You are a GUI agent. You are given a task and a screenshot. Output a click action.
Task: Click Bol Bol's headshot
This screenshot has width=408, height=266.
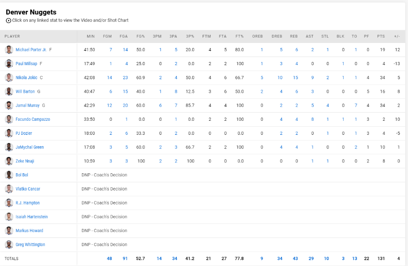9,175
